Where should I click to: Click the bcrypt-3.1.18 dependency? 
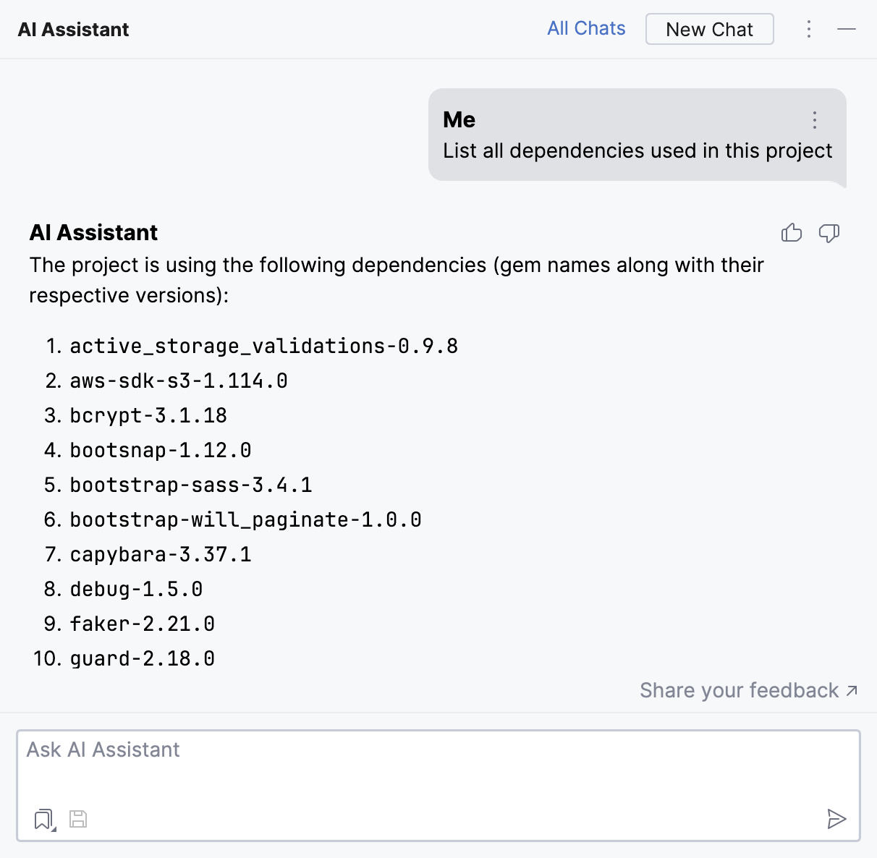click(x=148, y=415)
